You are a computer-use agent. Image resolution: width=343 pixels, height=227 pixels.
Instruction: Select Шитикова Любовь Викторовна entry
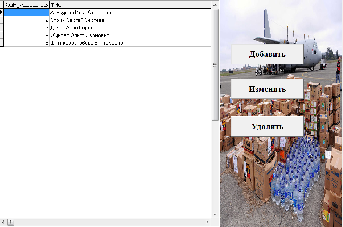point(87,43)
